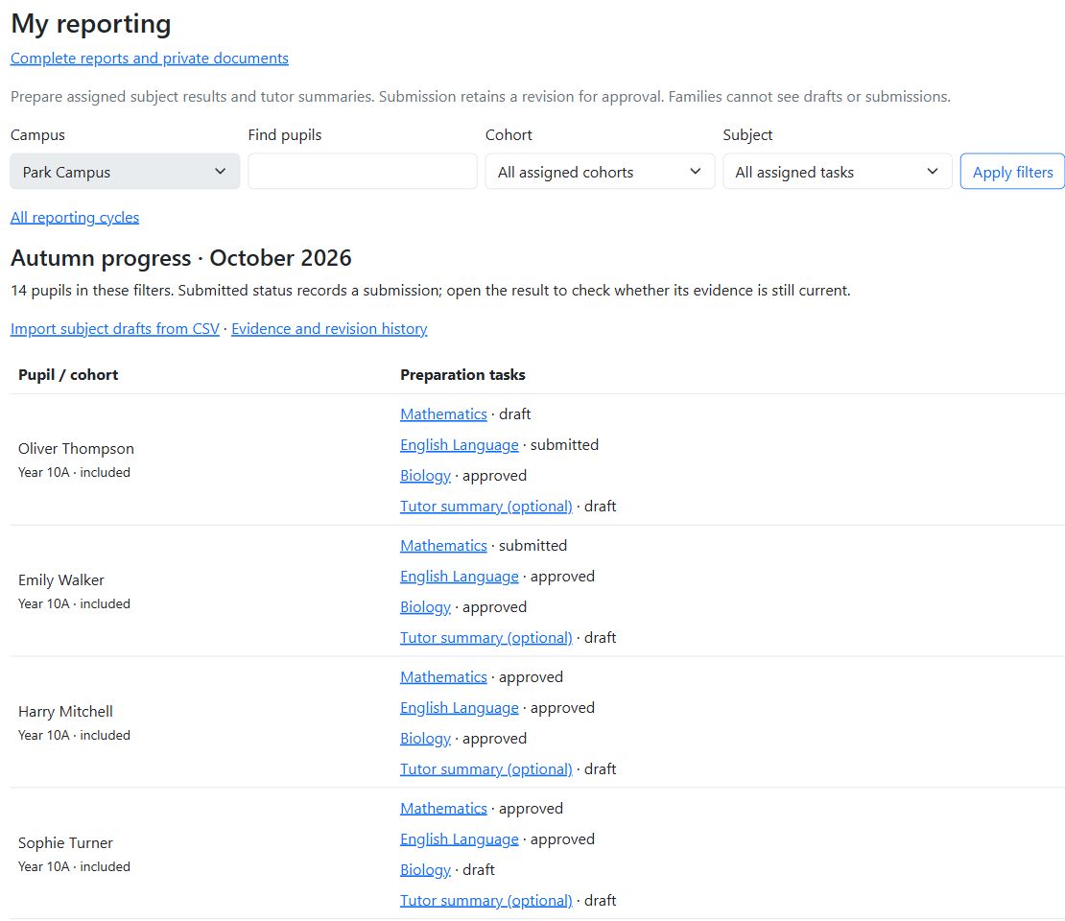Click the pupil name Harry Mitchell

(x=65, y=711)
